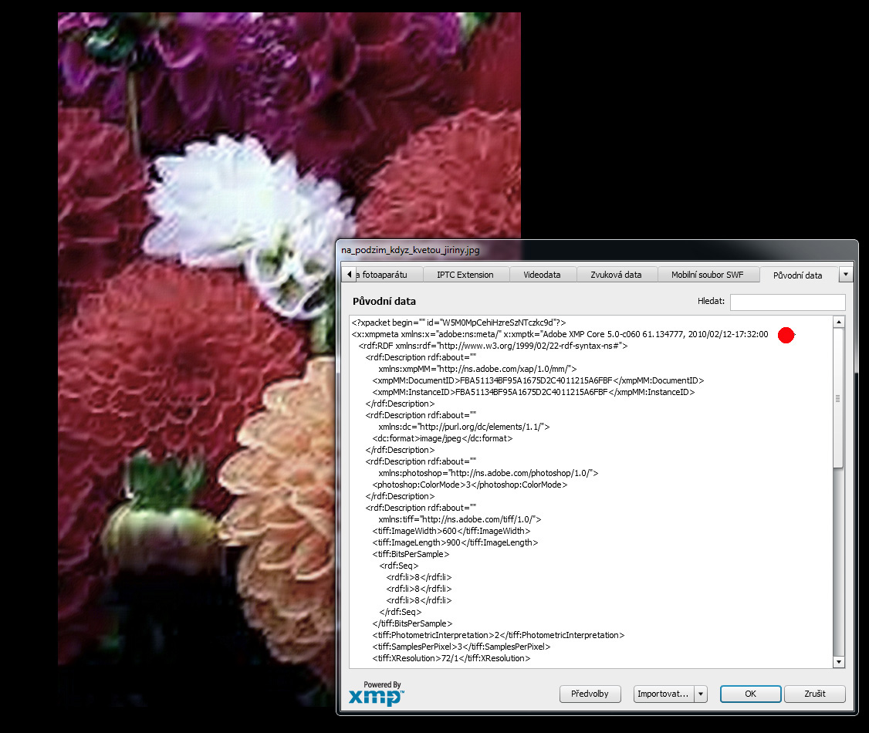Select the Původní data tab
The image size is (869, 733).
point(797,275)
